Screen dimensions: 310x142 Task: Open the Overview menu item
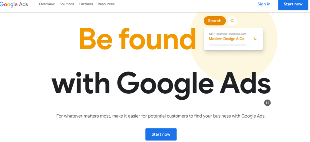pyautogui.click(x=47, y=4)
